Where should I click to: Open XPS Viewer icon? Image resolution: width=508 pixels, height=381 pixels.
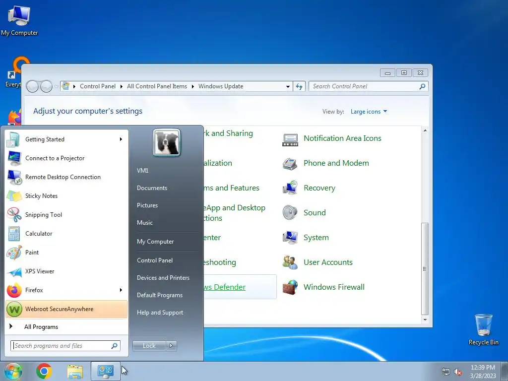[x=14, y=271]
